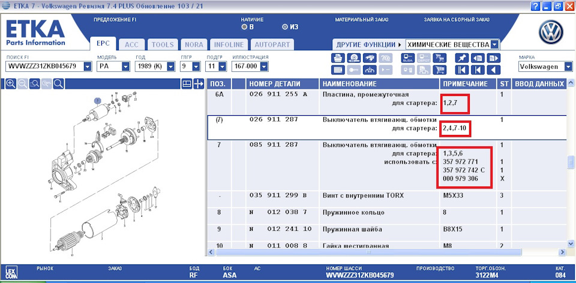The image size is (576, 283).
Task: Click the 'Другие функции' button
Action: 368,44
